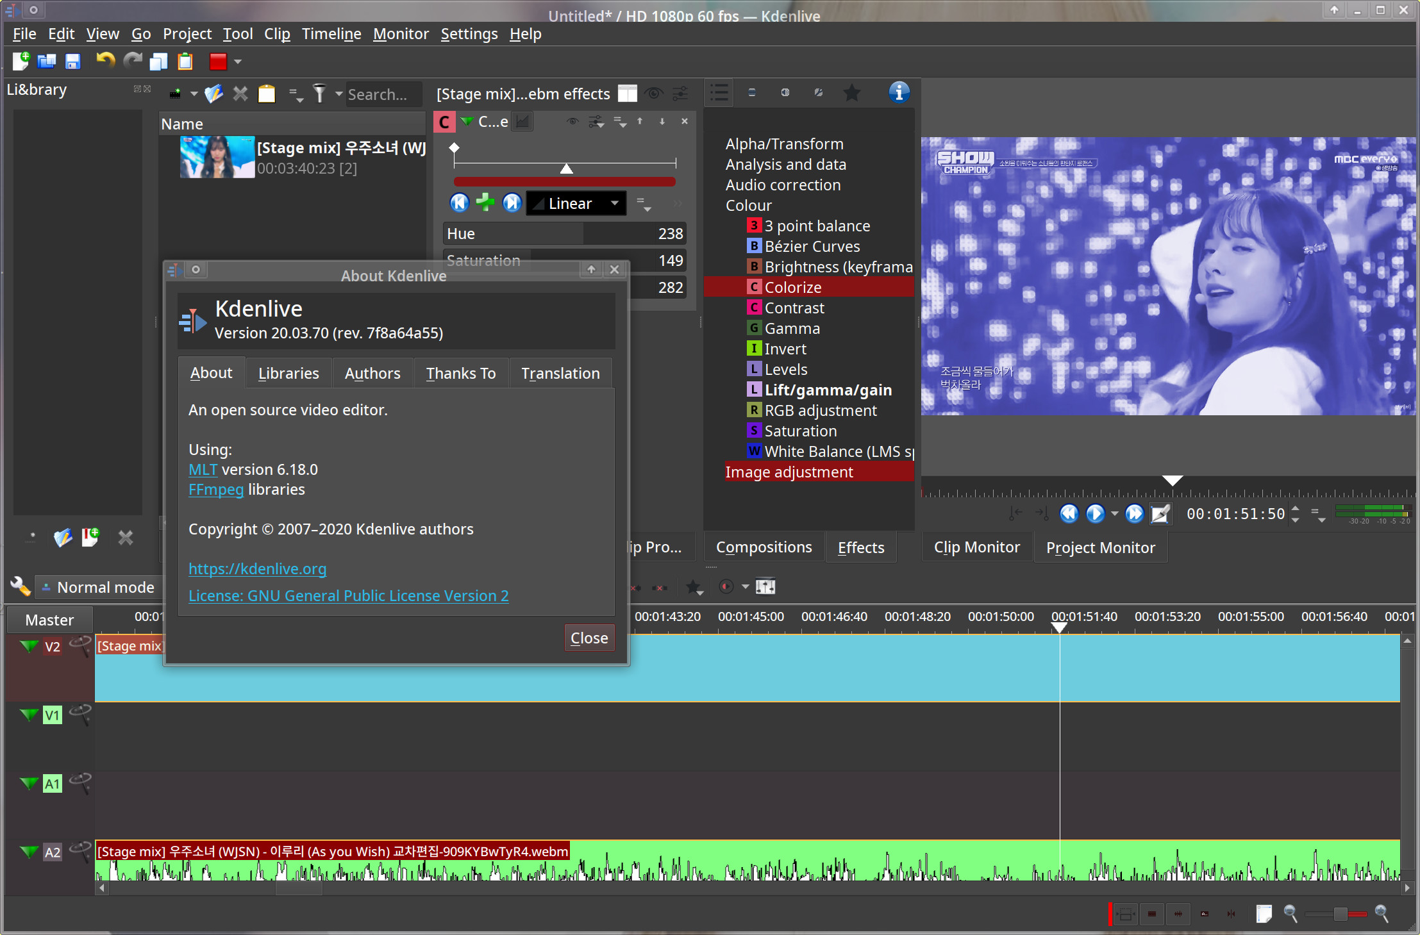Add keyframe with green plus icon
Image resolution: width=1420 pixels, height=935 pixels.
coord(485,203)
